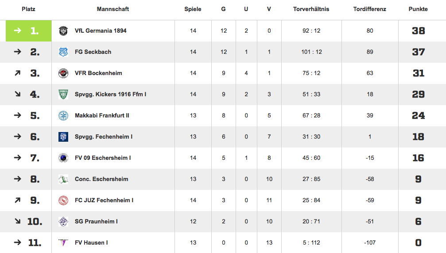Click the FC JUZ Fechenheim I red logo
446x253 pixels.
point(63,200)
